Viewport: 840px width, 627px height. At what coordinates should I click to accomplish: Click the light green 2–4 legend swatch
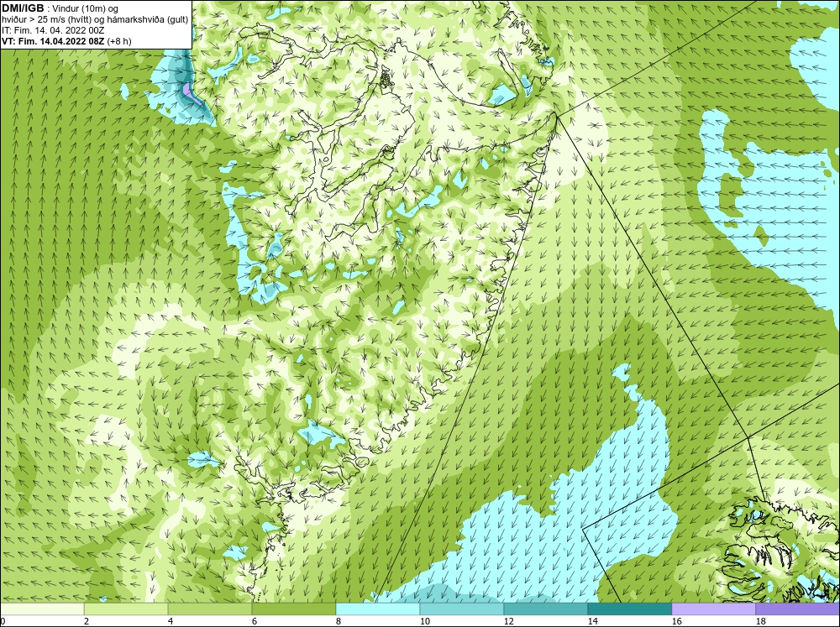click(126, 609)
